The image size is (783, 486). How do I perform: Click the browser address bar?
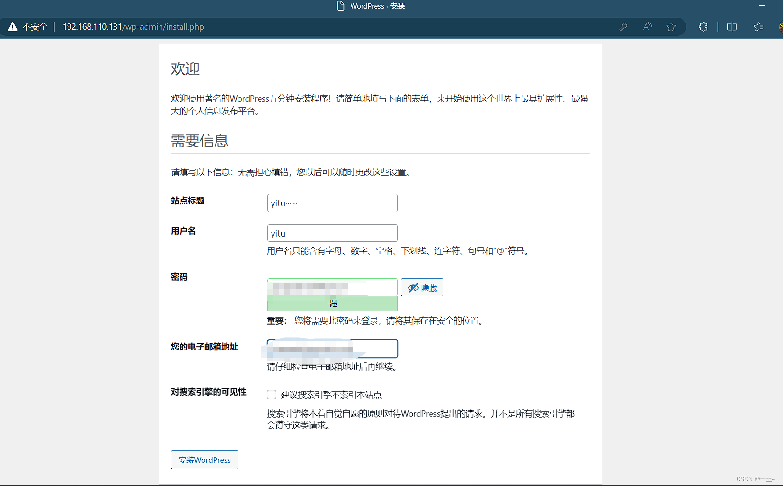tap(133, 27)
